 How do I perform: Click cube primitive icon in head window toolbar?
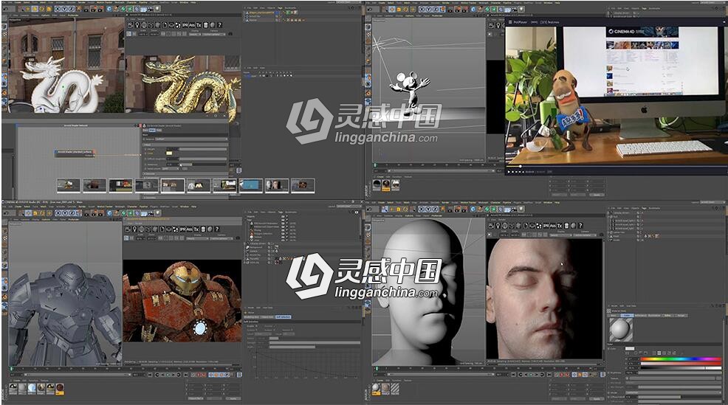tap(473, 210)
